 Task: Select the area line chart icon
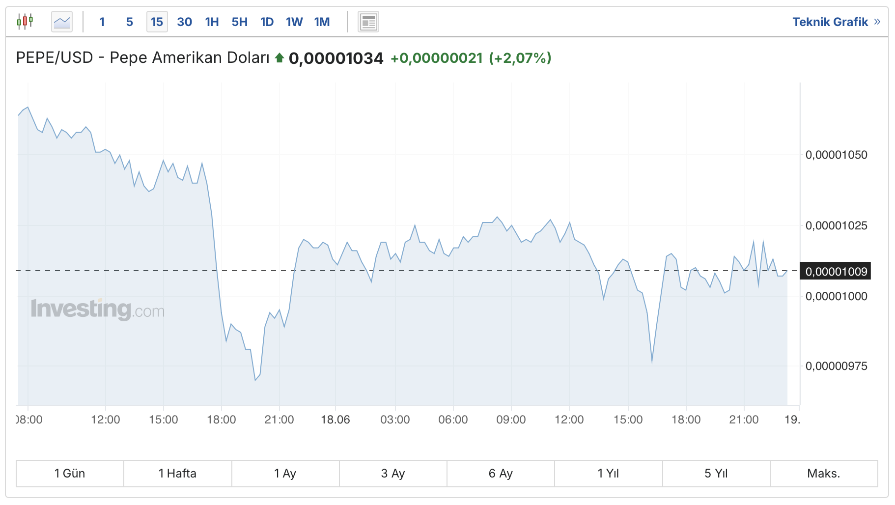click(62, 22)
